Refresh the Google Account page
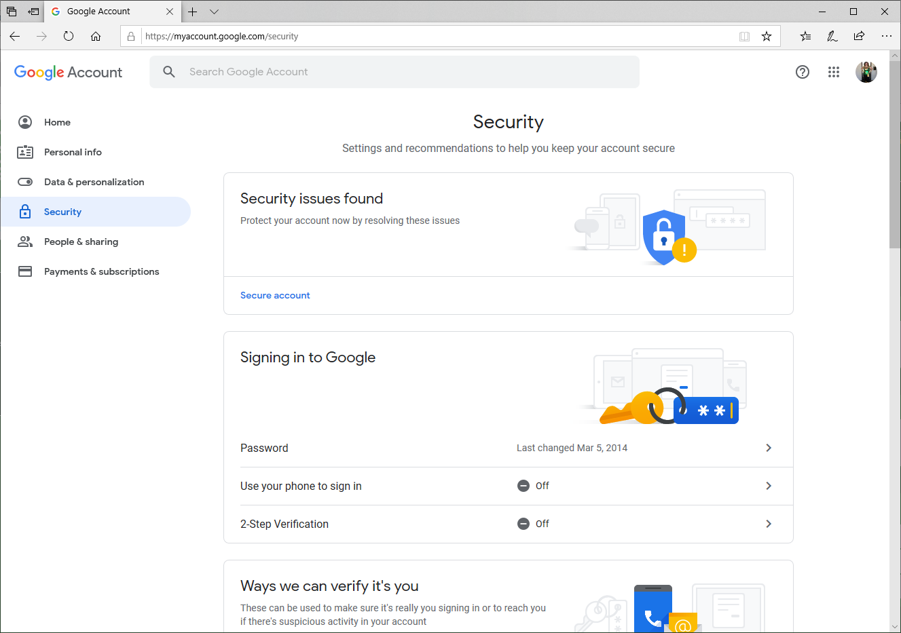901x633 pixels. (69, 37)
